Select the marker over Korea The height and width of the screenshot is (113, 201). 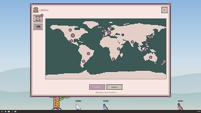(149, 37)
